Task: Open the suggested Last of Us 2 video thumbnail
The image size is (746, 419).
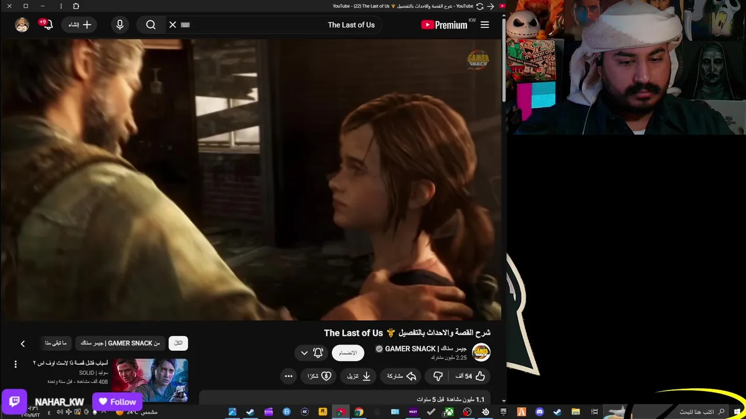Action: click(x=150, y=379)
